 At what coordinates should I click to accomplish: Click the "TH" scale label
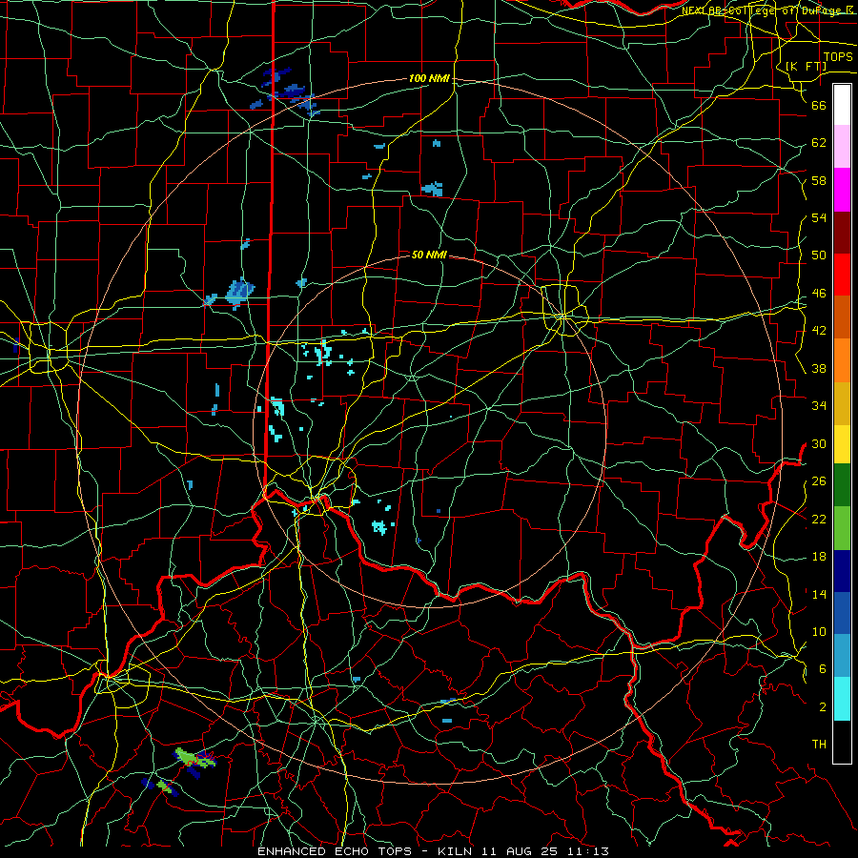[819, 744]
